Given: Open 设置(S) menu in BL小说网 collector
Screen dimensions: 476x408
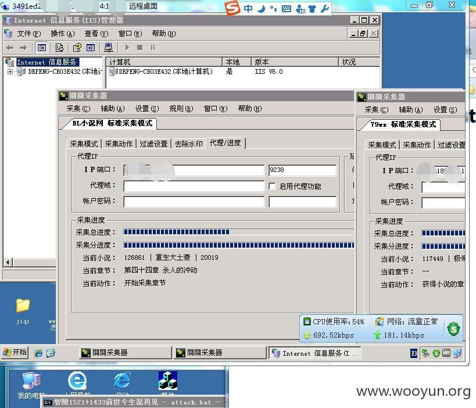Looking at the screenshot, I should (x=147, y=109).
